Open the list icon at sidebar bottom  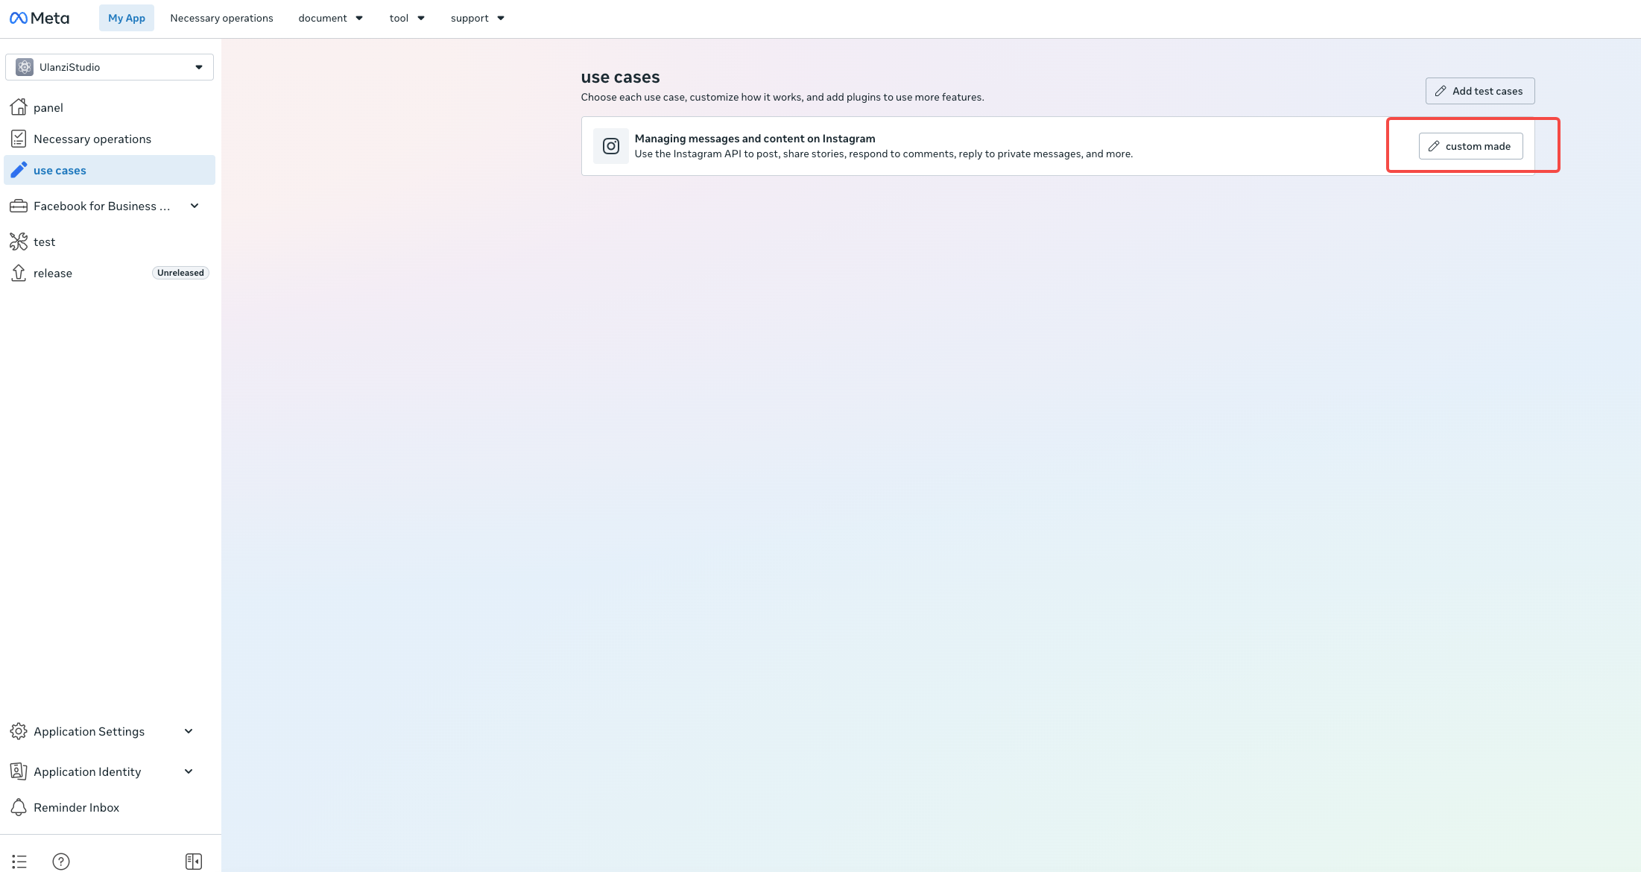(19, 862)
